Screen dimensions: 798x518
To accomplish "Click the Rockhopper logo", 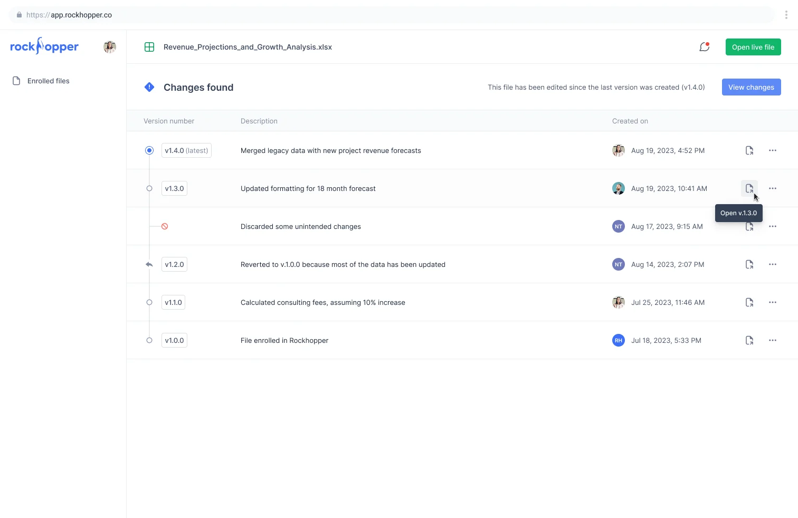I will click(x=44, y=46).
